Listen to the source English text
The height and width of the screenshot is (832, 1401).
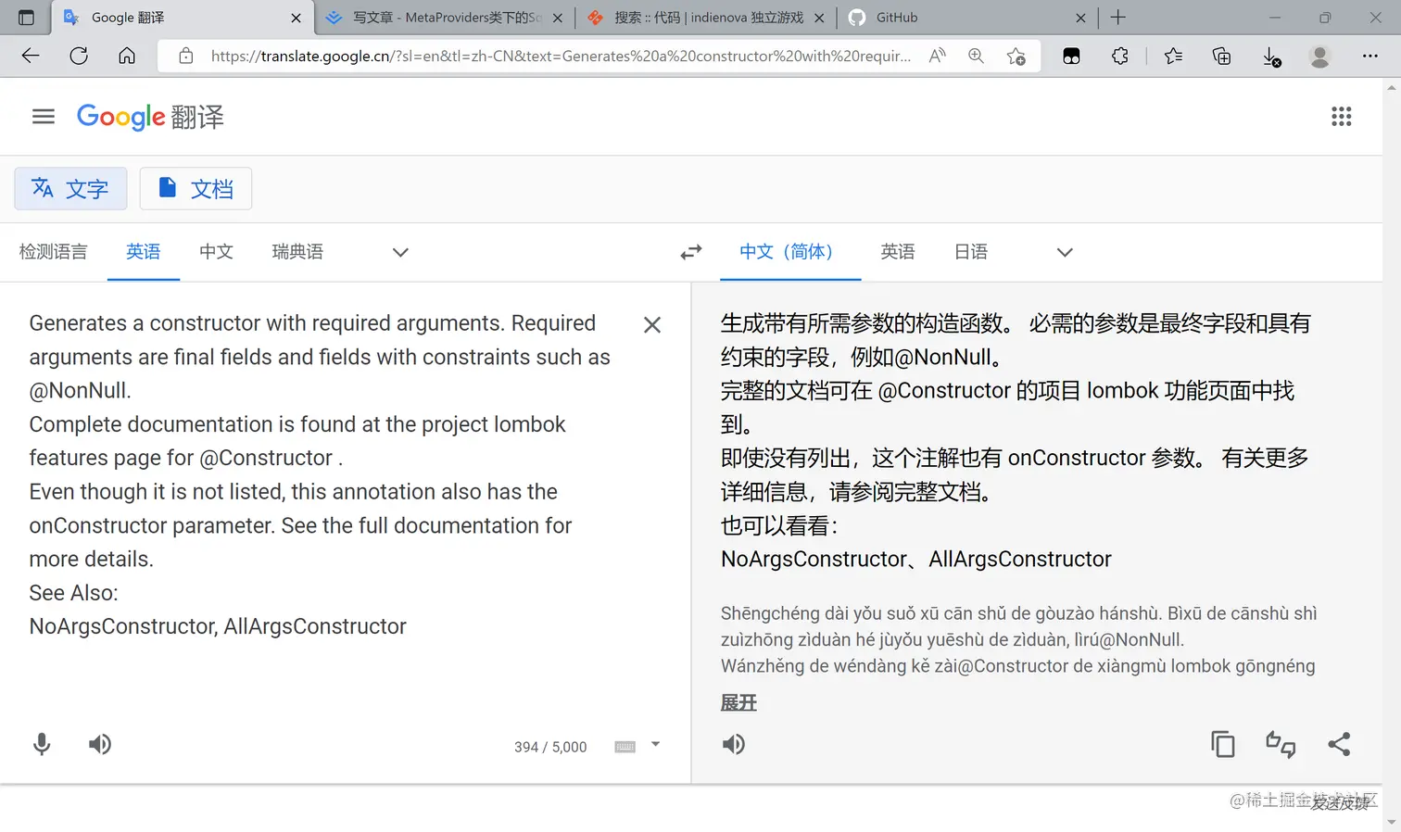[100, 744]
